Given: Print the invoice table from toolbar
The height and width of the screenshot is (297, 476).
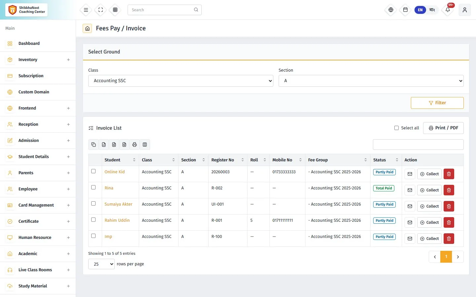Looking at the screenshot, I should 135,145.
